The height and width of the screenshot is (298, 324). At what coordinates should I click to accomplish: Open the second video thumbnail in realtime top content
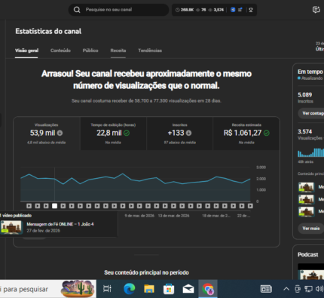(307, 199)
